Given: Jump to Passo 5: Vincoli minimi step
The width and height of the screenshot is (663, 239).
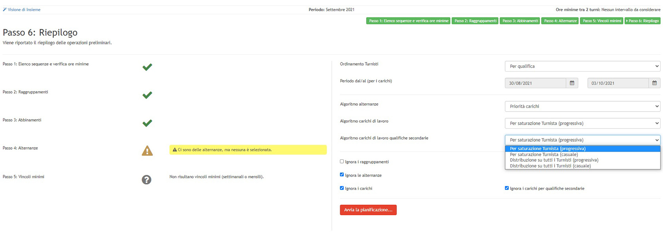Looking at the screenshot, I should [602, 21].
